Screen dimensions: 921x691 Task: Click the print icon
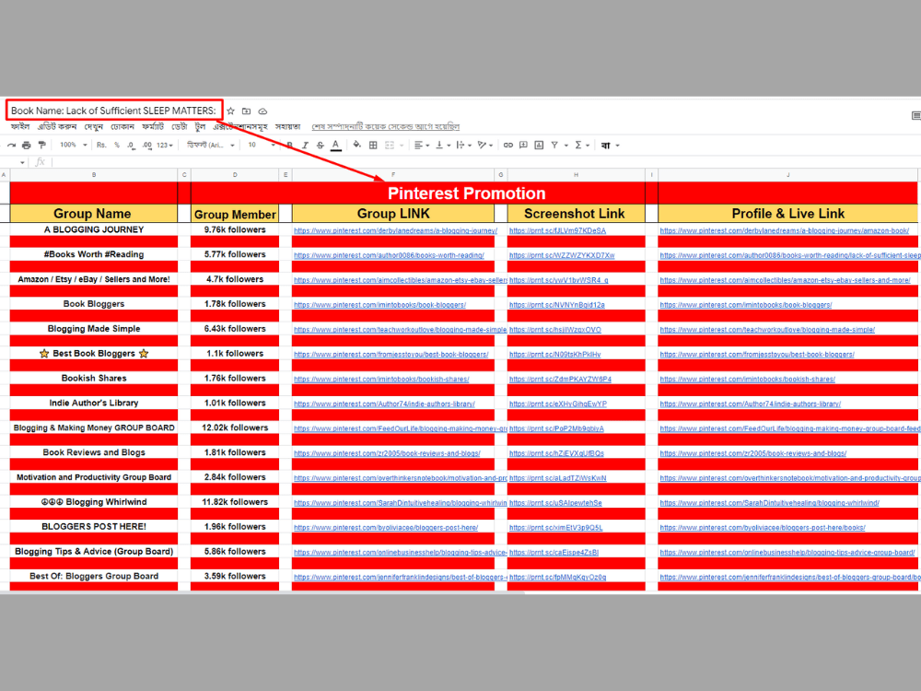click(x=27, y=146)
